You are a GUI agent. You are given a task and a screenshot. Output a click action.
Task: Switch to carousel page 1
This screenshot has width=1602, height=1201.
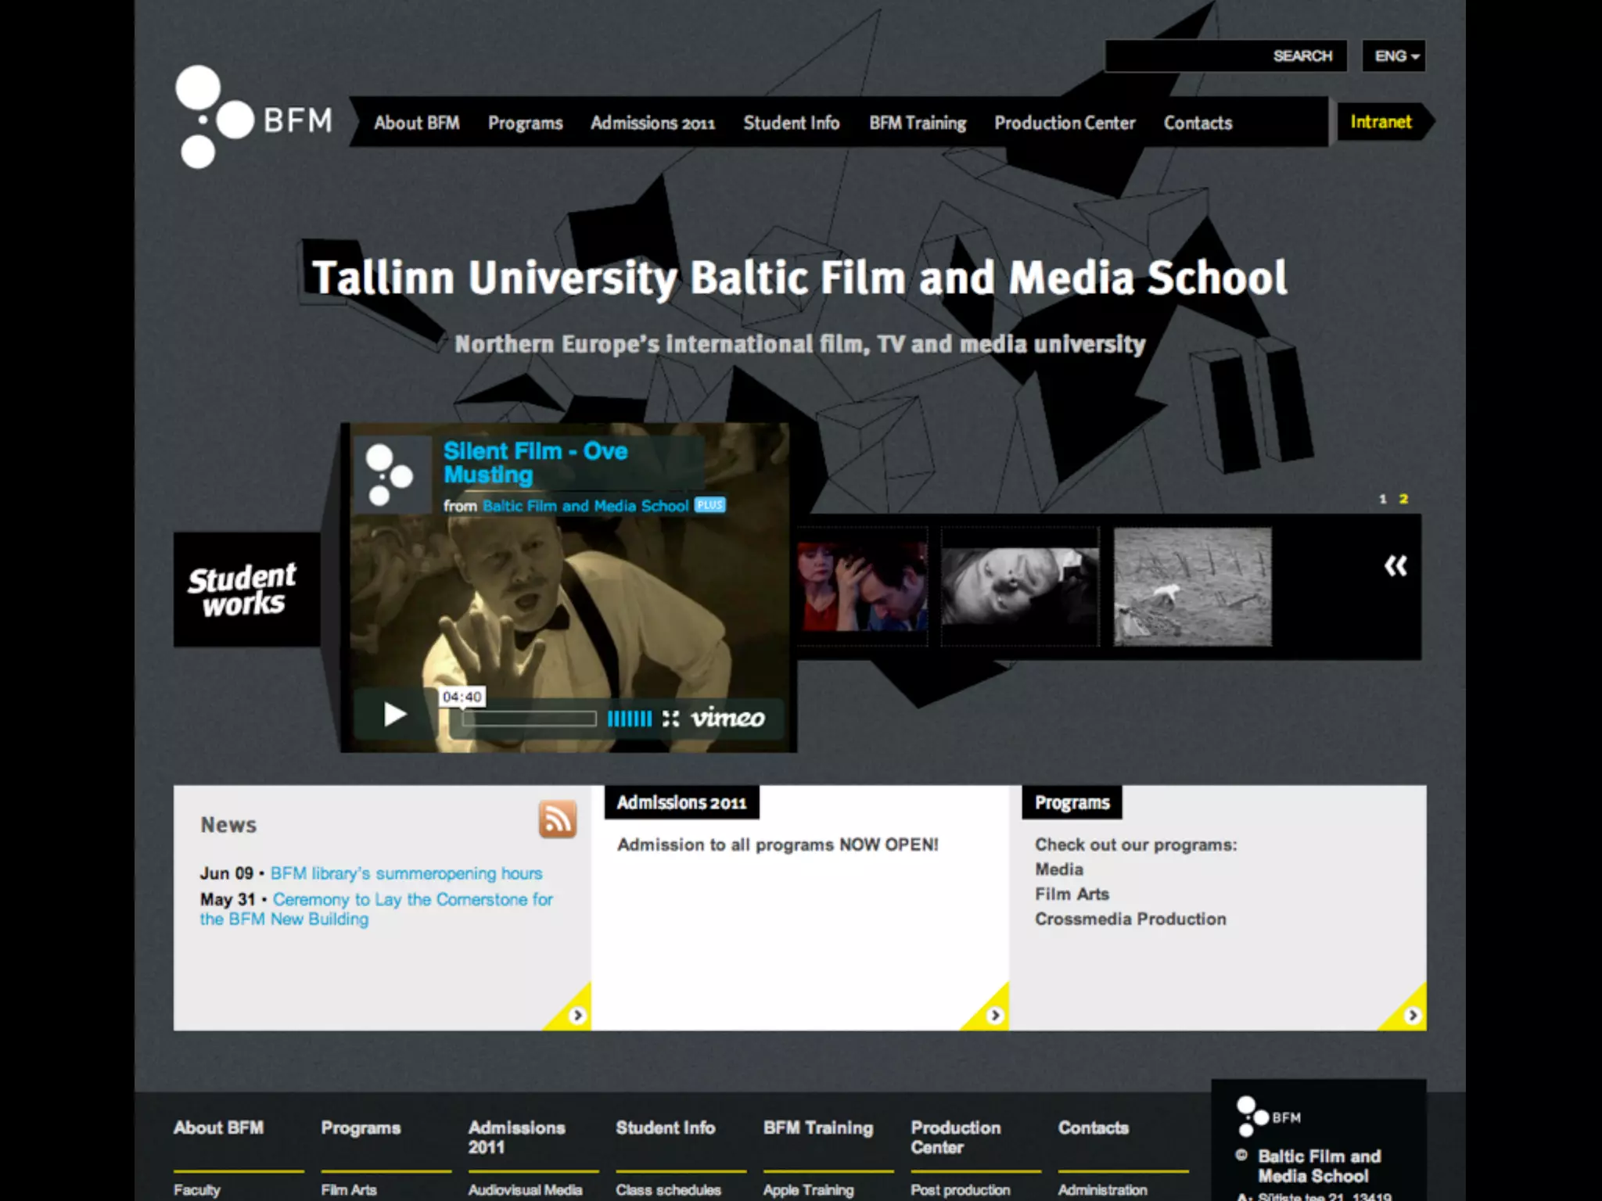tap(1382, 499)
